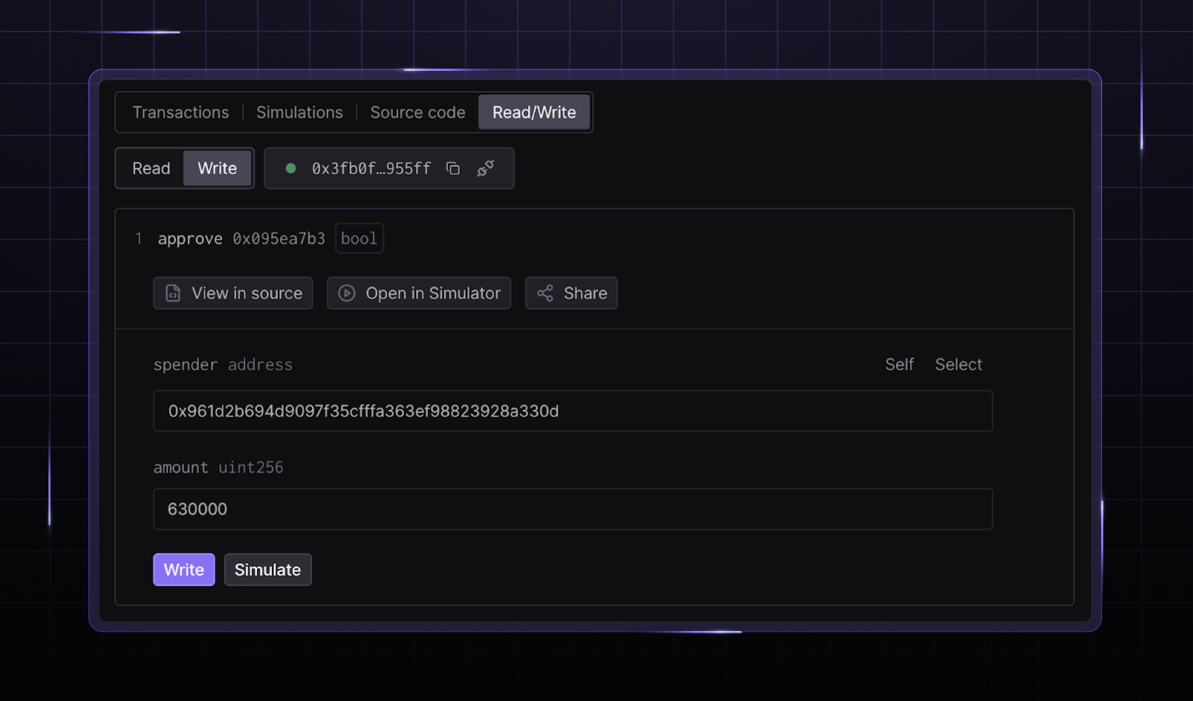1193x701 pixels.
Task: Click the Open in Simulator play icon
Action: (x=347, y=293)
